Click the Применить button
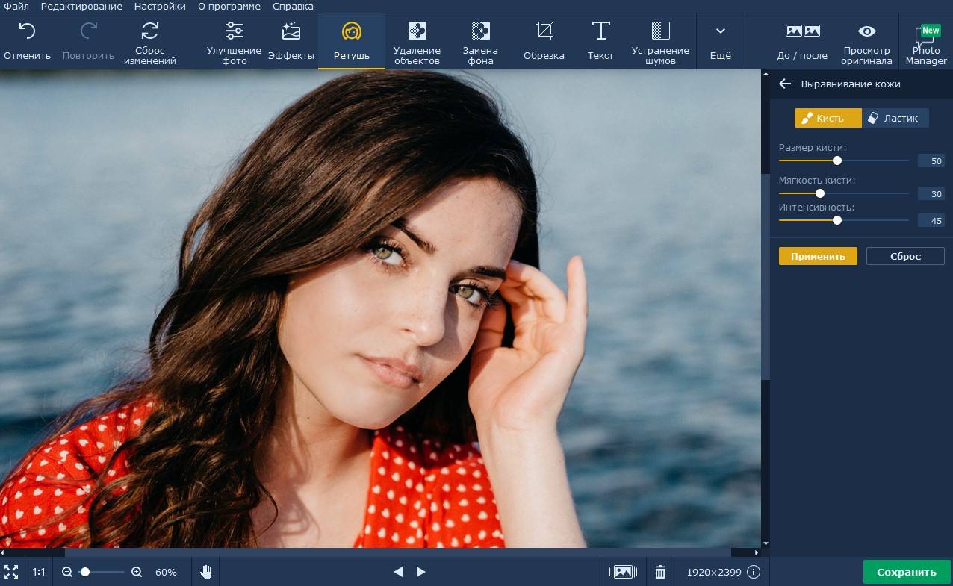953x586 pixels. (818, 256)
